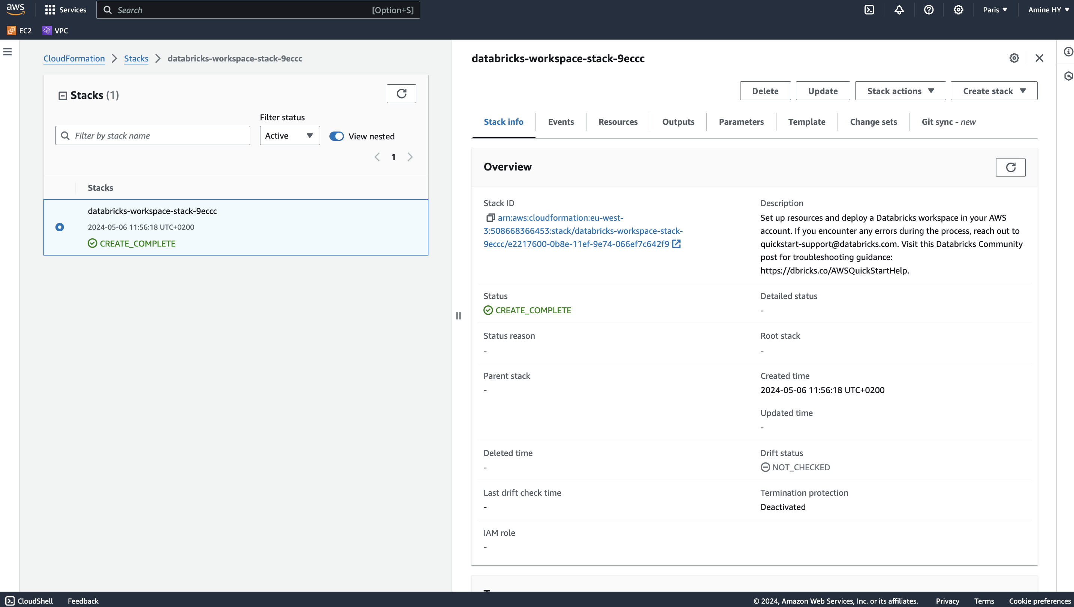Click the NOT_CHECKED drift status value

(795, 467)
